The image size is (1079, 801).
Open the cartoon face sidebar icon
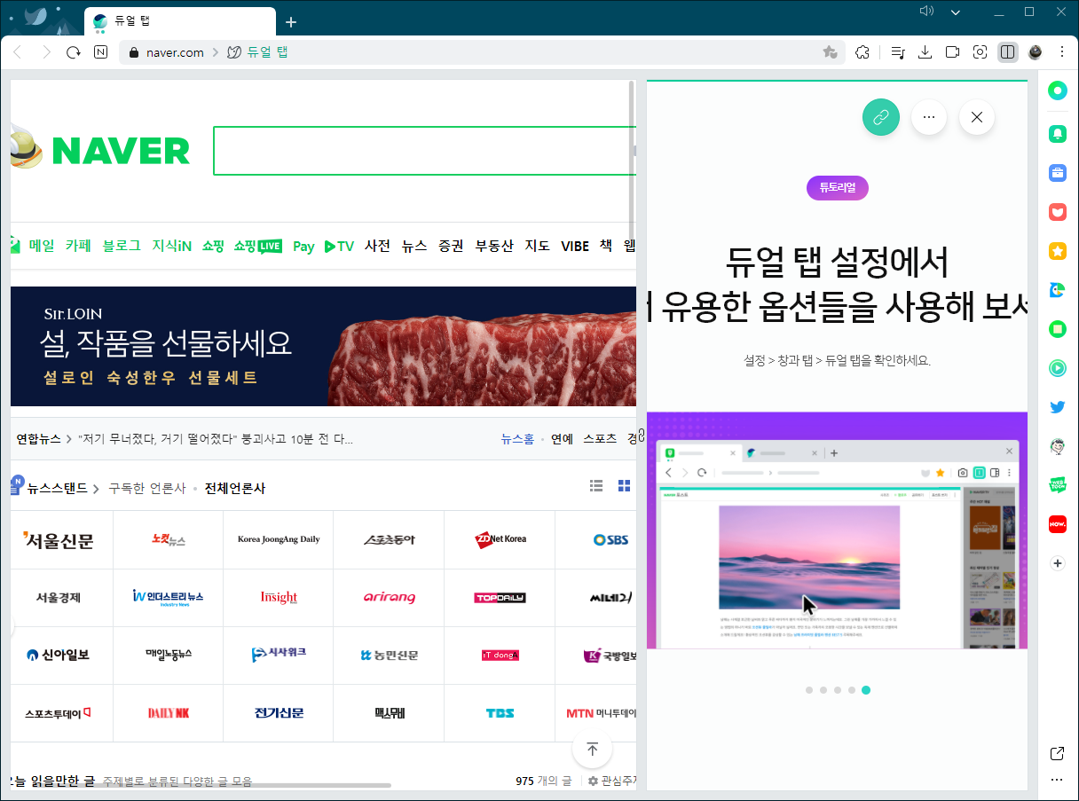(1057, 446)
